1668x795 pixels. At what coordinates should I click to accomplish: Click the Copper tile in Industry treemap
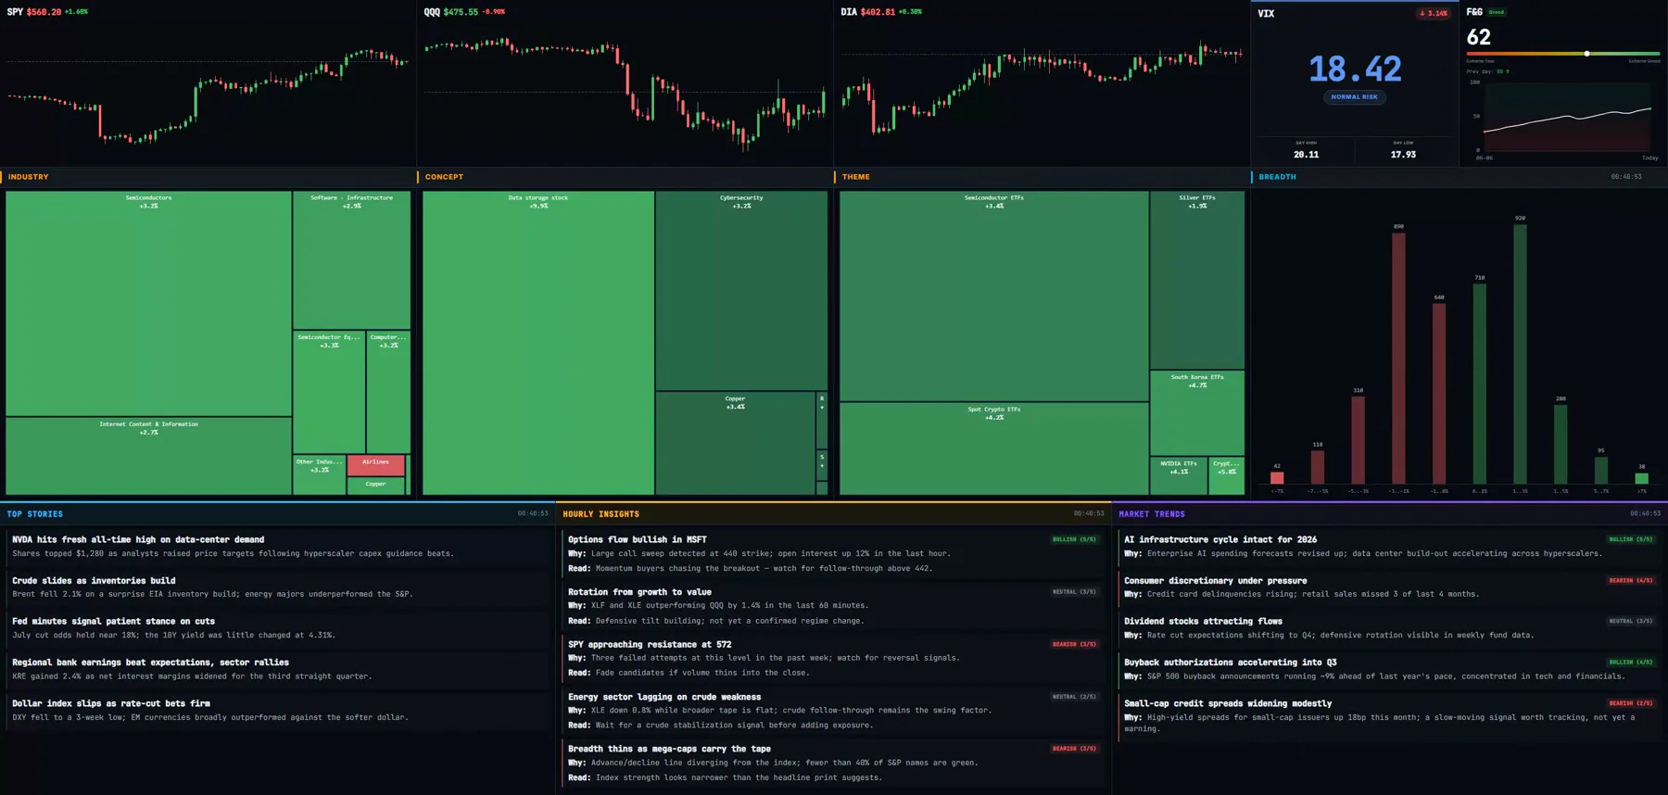pos(375,486)
